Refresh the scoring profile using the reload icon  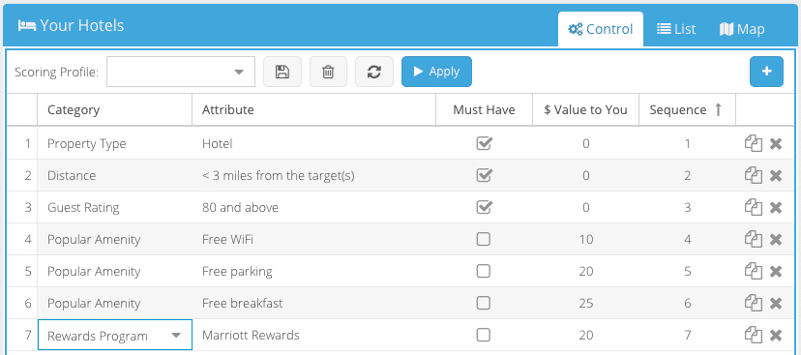click(x=374, y=72)
